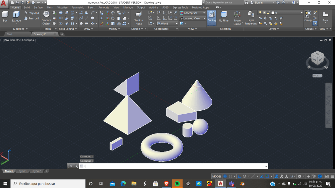Open the Conceptual visual style dropdown
Viewport: 335px width, 188px height.
(x=192, y=13)
